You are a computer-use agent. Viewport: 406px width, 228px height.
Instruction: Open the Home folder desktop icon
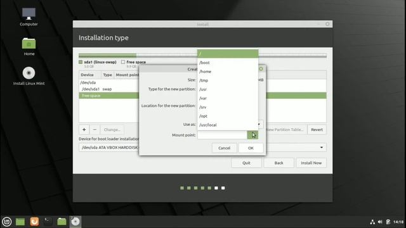pyautogui.click(x=29, y=46)
